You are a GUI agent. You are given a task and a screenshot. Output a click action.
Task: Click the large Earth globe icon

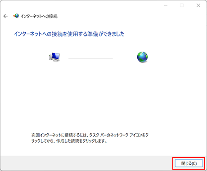(x=142, y=57)
